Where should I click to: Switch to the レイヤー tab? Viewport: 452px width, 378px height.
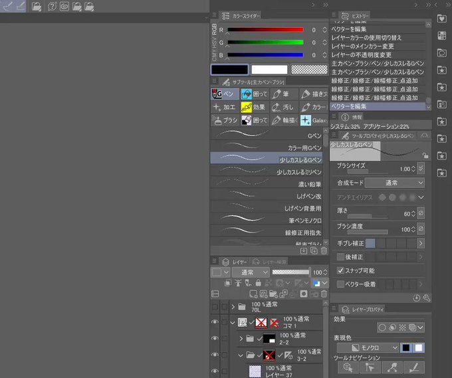[235, 262]
